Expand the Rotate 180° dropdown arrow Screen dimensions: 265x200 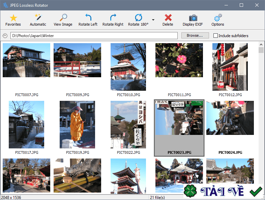coord(153,20)
